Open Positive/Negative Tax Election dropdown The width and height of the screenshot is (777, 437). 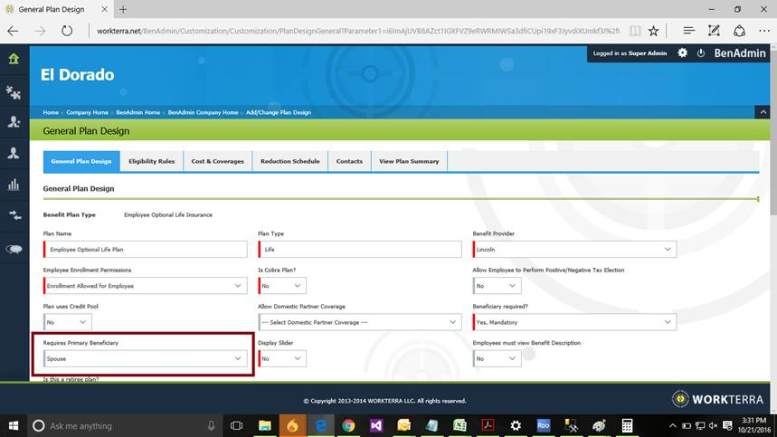point(497,286)
